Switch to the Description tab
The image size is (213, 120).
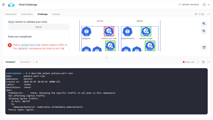point(11,14)
